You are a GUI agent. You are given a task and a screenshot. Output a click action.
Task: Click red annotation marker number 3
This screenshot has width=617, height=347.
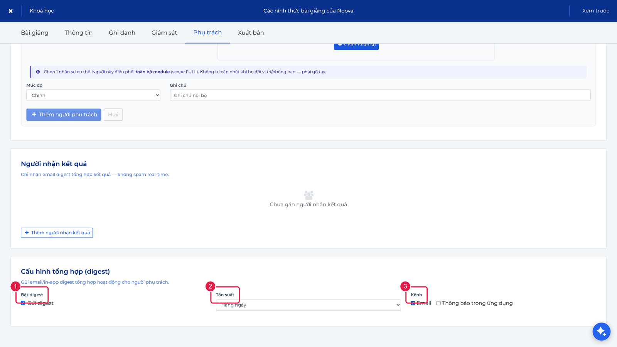point(405,286)
